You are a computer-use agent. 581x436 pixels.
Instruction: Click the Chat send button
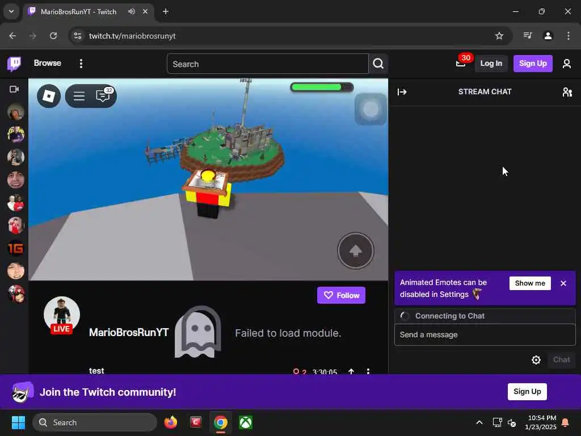click(561, 359)
